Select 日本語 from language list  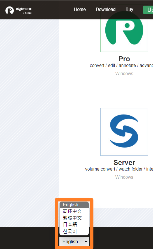74,224
